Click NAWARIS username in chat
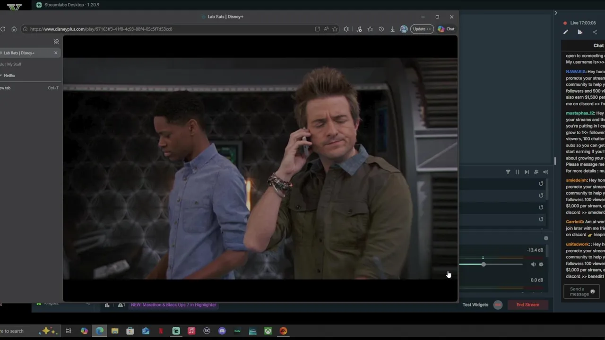 [576, 72]
